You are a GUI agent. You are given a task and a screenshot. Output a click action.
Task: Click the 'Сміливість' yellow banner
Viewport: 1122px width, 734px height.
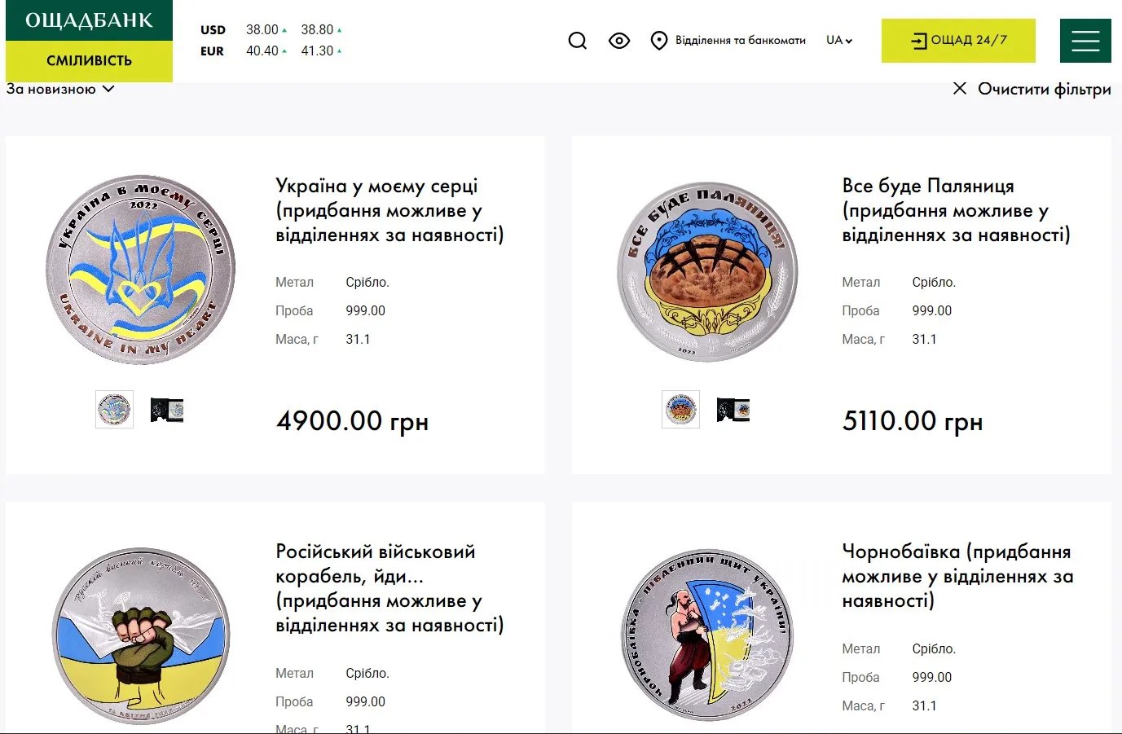point(90,61)
